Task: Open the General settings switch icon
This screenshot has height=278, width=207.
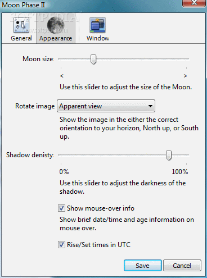Action: pyautogui.click(x=21, y=25)
